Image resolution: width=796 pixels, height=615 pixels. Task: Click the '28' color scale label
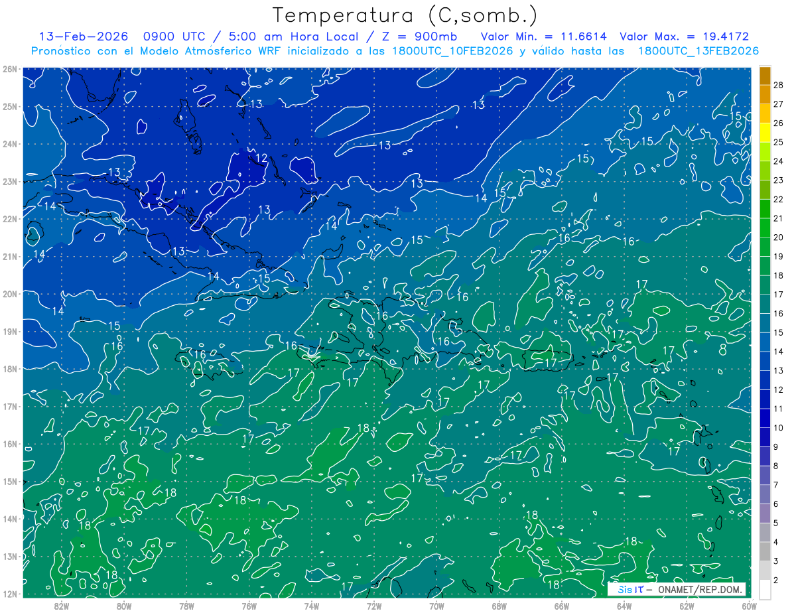pos(778,85)
